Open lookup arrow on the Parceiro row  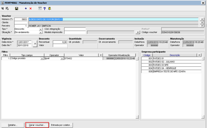click(x=202, y=26)
